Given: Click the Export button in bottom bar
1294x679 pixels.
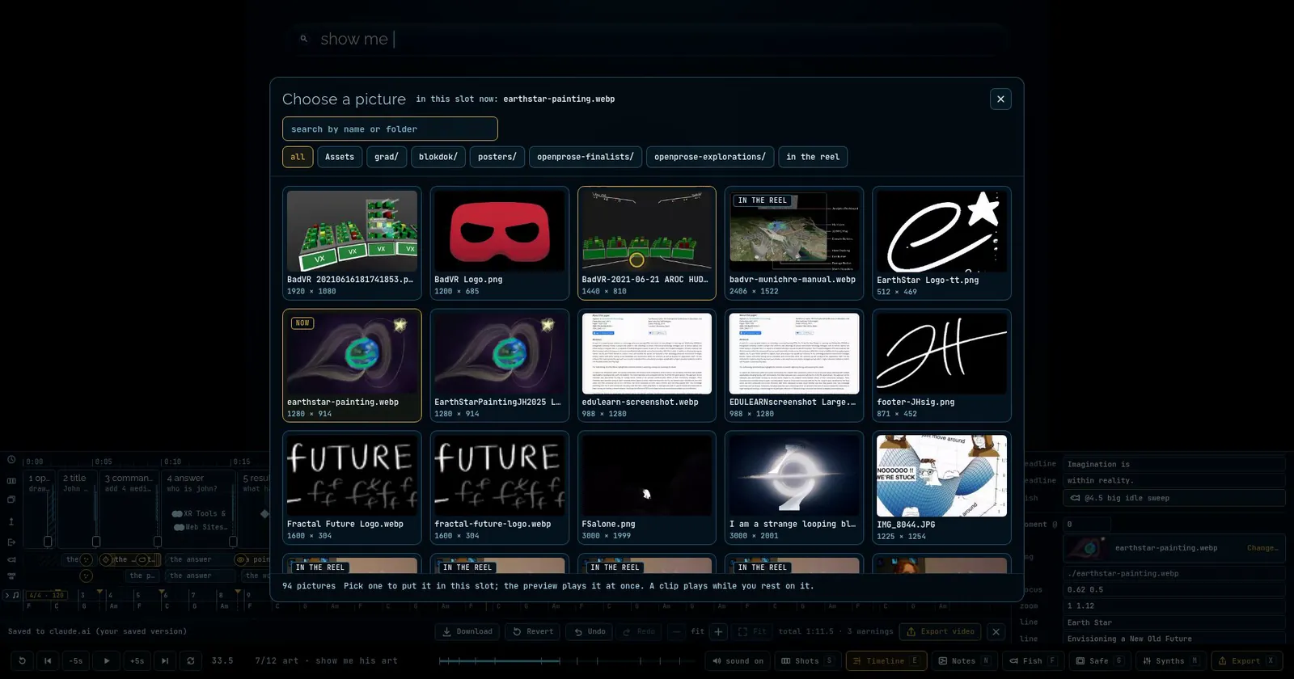Looking at the screenshot, I should coord(1246,660).
